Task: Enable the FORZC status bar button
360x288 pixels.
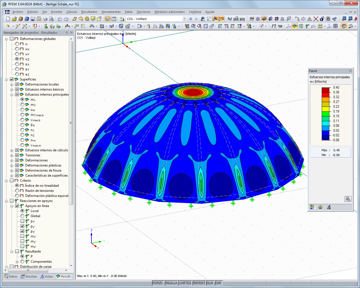Action: (158, 283)
